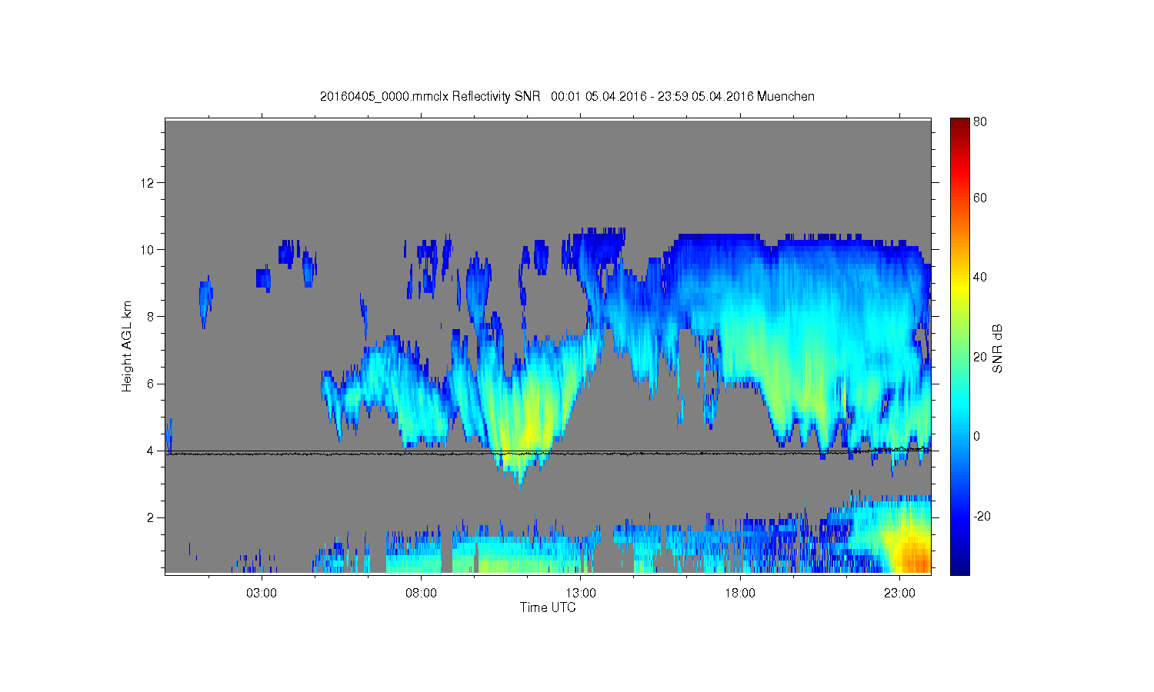Click the height tick label 2

tap(152, 517)
